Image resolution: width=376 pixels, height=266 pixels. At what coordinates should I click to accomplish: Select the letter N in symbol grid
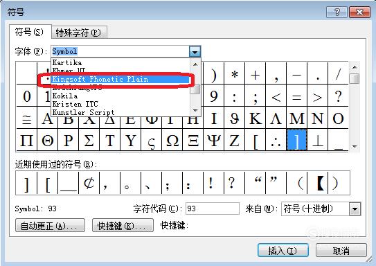(x=318, y=118)
